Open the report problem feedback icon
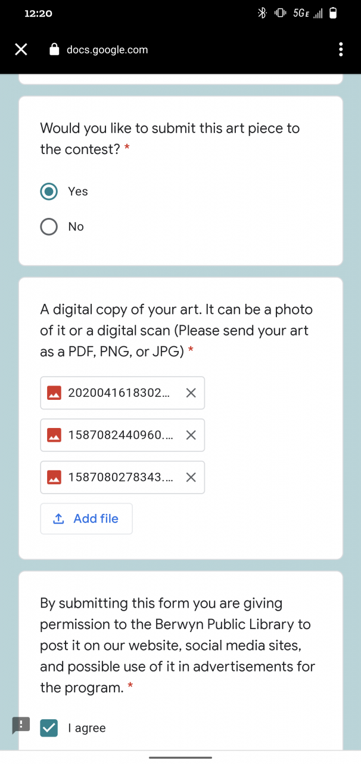361x764 pixels. (21, 725)
